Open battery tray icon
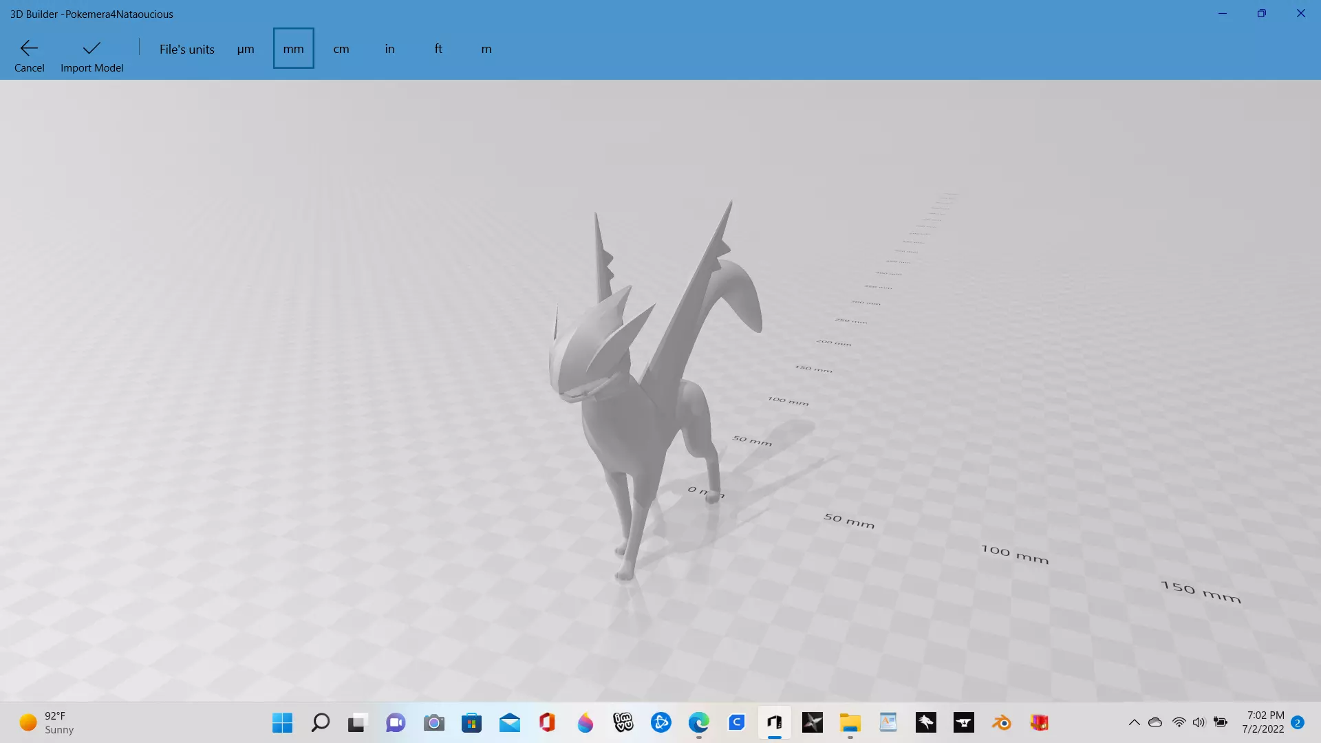This screenshot has height=743, width=1321. pyautogui.click(x=1221, y=722)
